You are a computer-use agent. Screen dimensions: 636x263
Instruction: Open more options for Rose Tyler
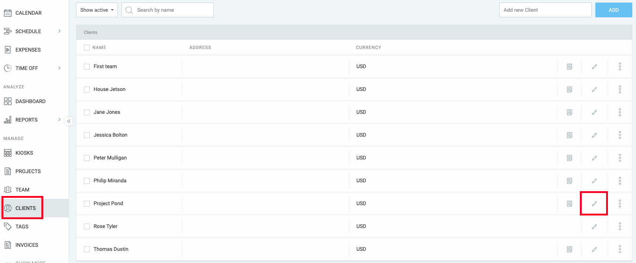(620, 227)
